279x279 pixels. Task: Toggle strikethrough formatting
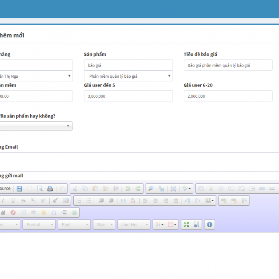click(x=23, y=200)
